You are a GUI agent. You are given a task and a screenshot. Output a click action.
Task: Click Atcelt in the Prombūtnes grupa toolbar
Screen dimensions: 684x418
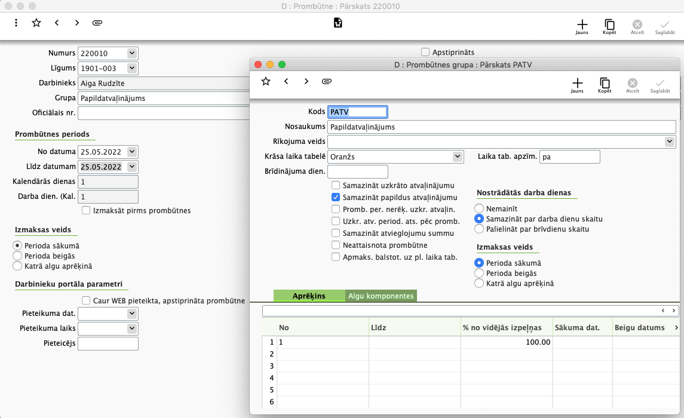click(633, 85)
